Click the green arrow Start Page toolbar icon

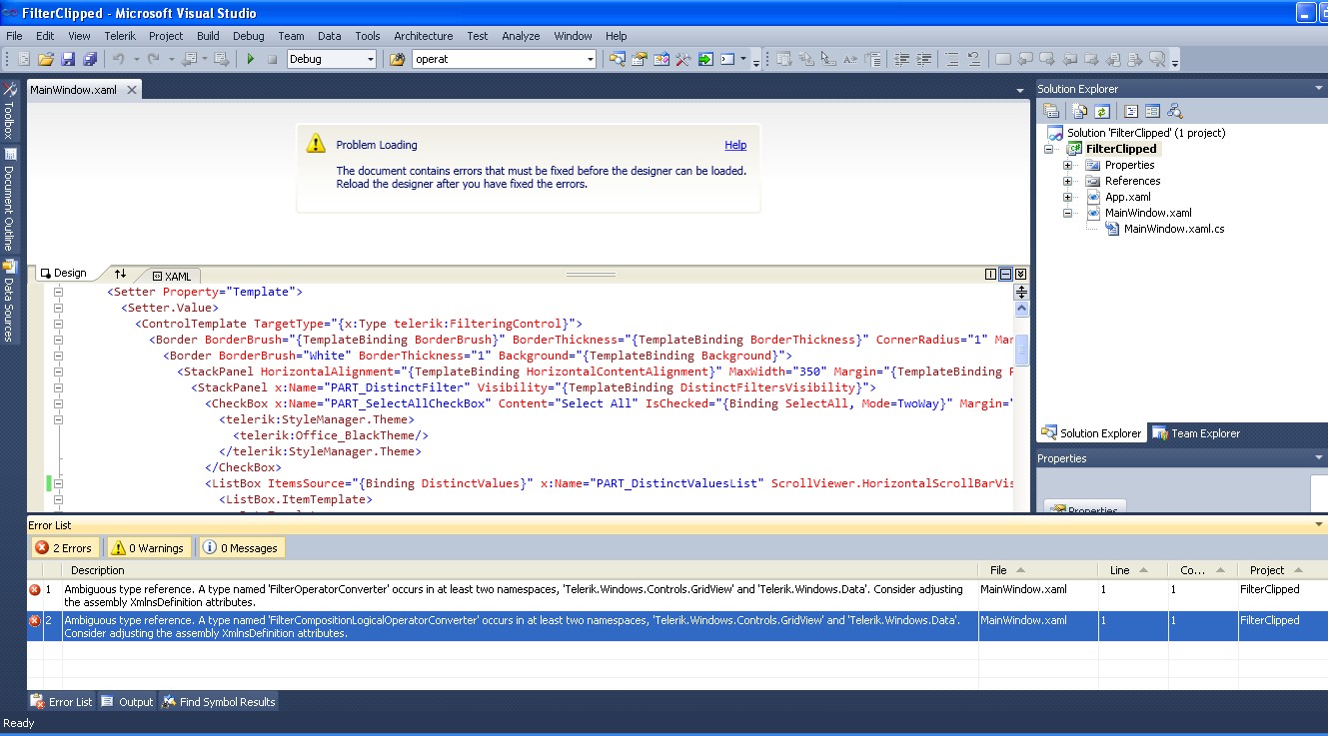(x=705, y=59)
